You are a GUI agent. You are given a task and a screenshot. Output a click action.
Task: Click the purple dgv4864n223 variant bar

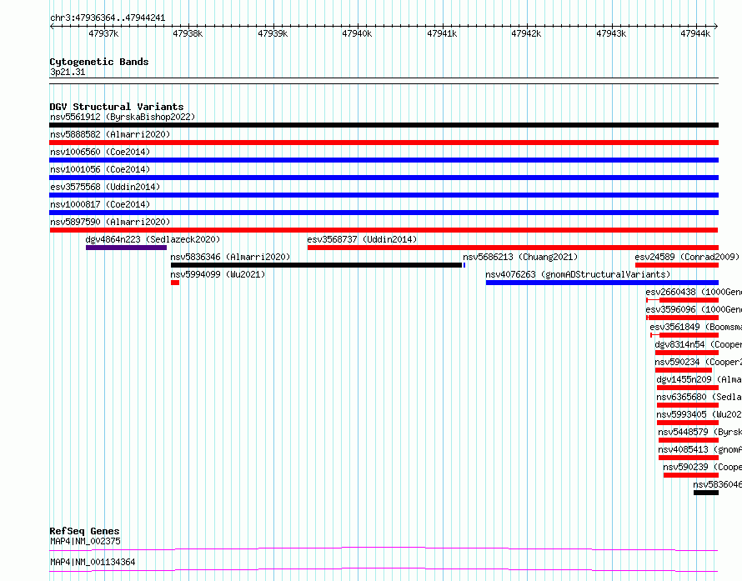(x=127, y=248)
